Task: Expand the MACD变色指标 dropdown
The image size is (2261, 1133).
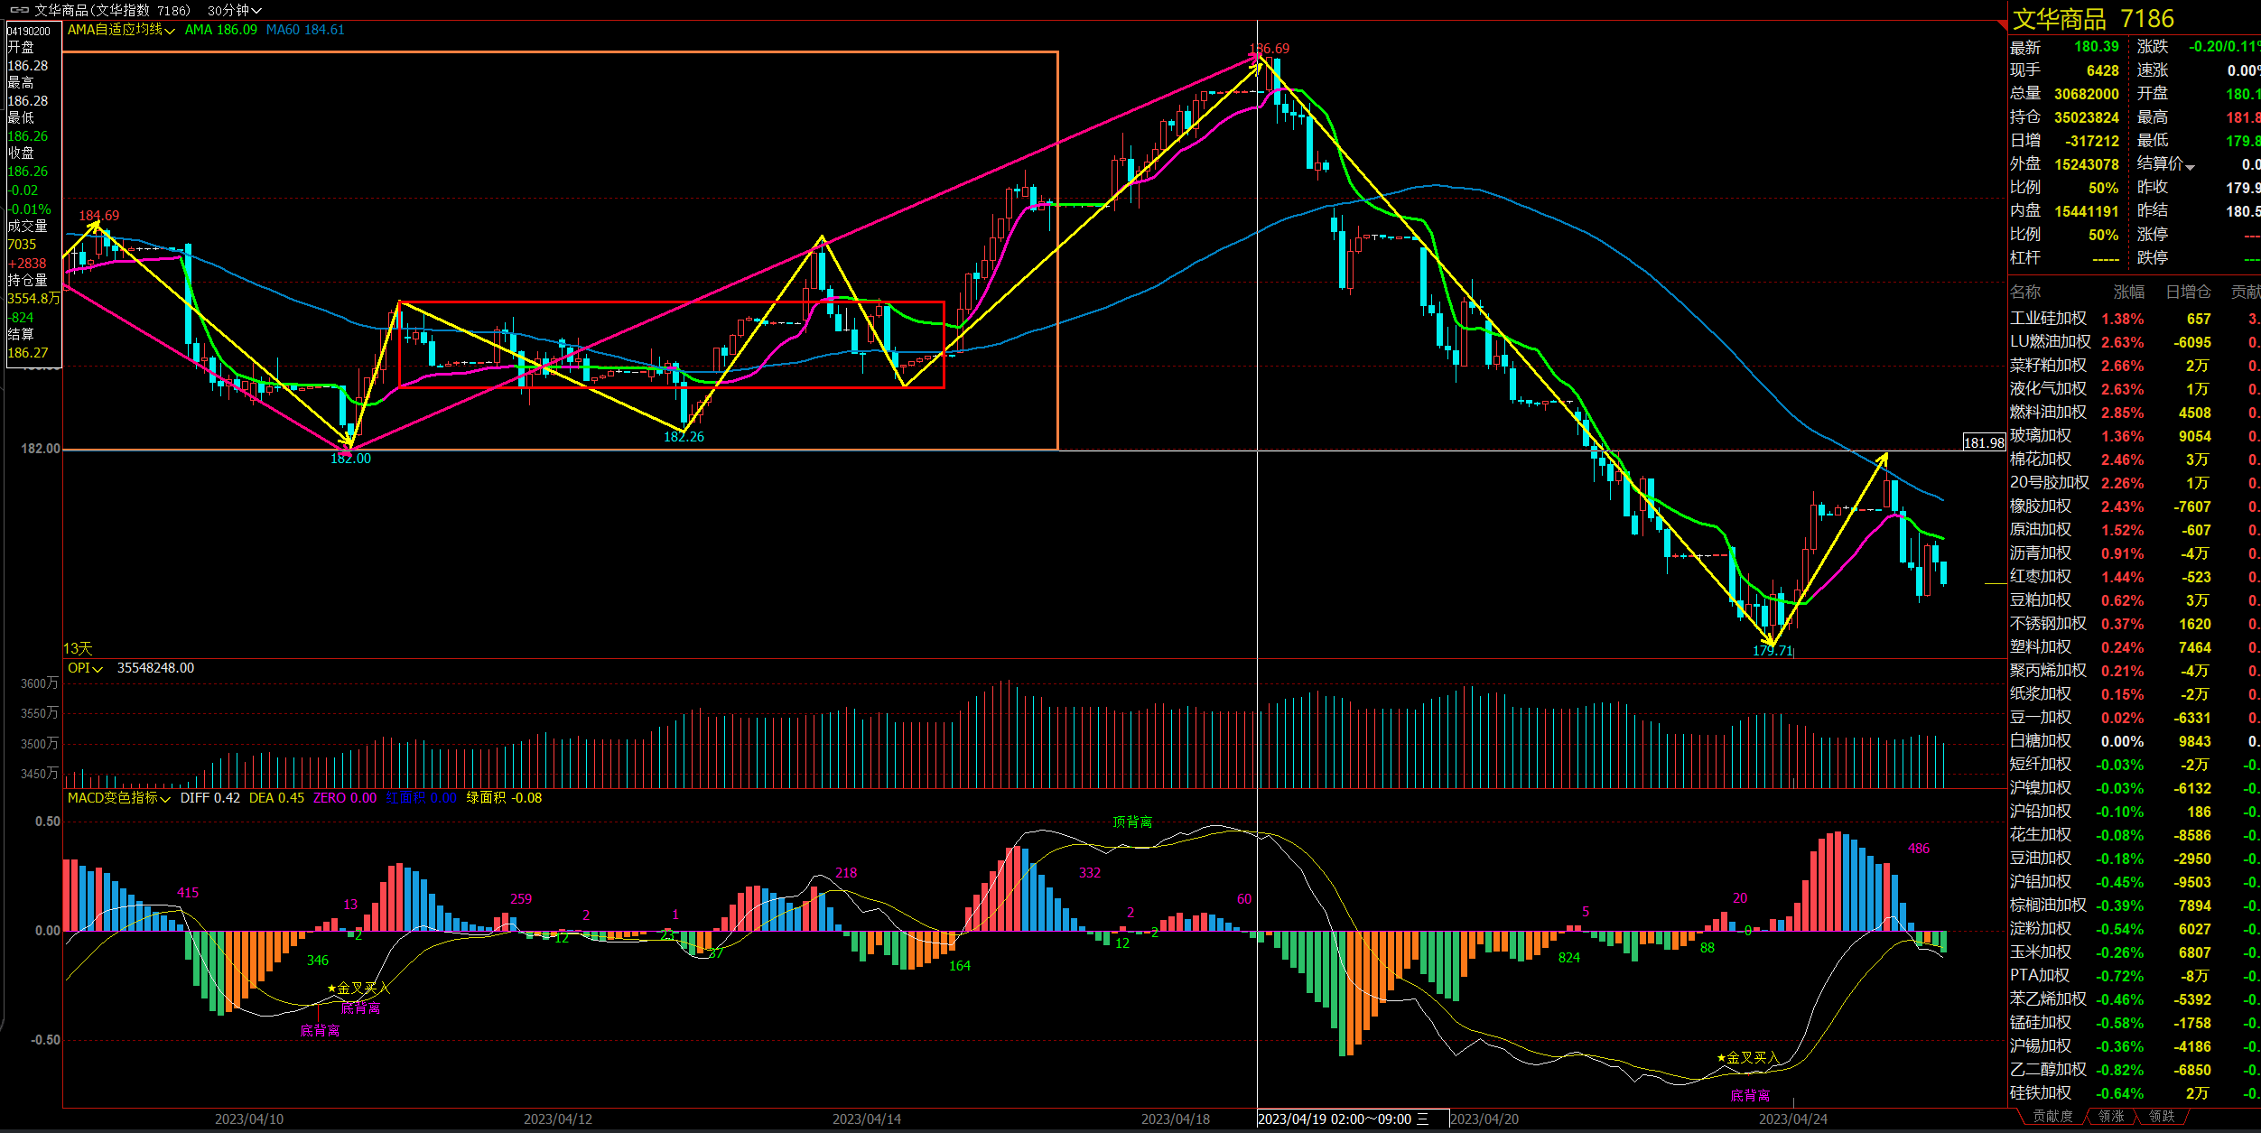Action: click(x=165, y=799)
